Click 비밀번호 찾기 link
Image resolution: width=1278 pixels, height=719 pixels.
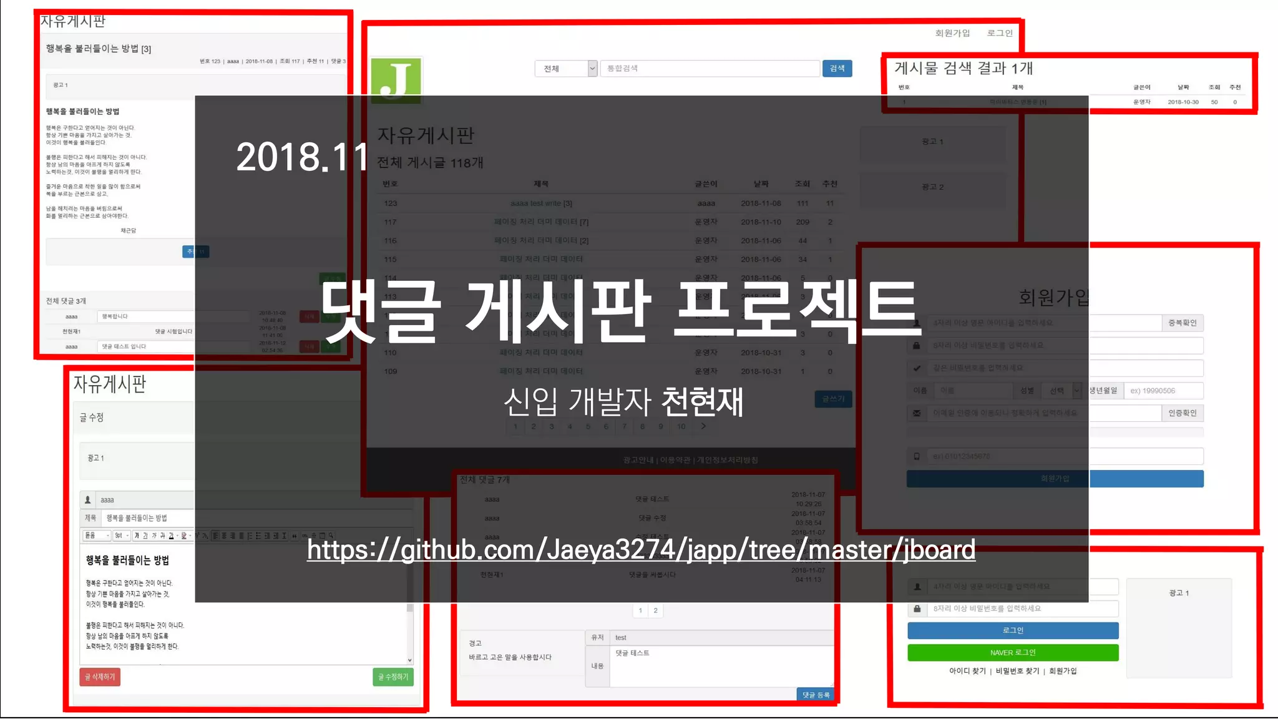pyautogui.click(x=1017, y=671)
